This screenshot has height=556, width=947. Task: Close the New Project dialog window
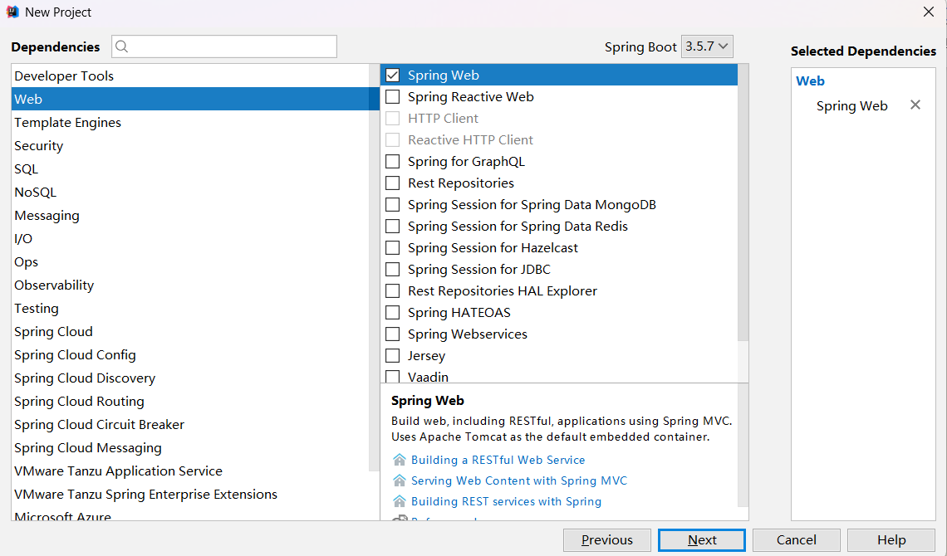click(x=928, y=12)
